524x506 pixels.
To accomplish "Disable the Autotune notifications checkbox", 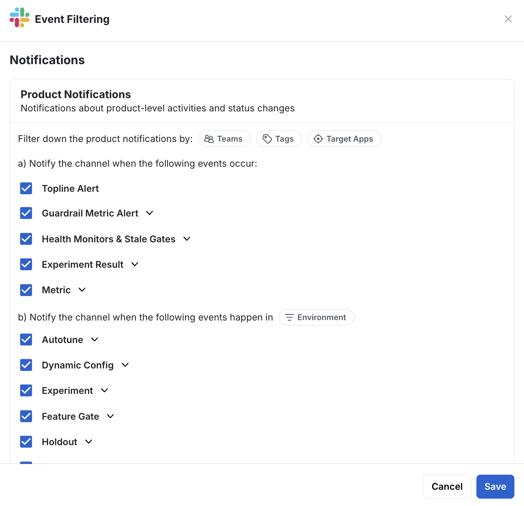I will [26, 339].
